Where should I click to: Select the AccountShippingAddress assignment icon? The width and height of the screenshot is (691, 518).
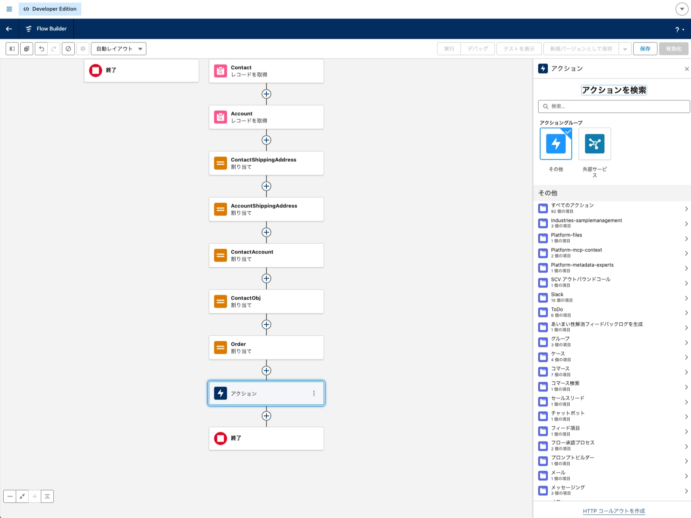(220, 209)
